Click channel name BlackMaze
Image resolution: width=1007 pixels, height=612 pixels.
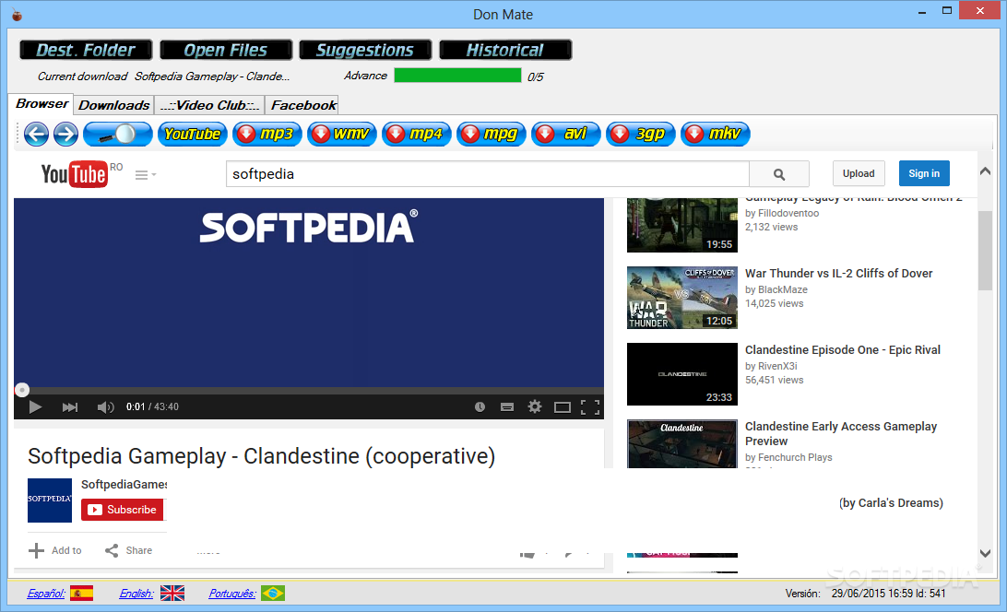[782, 289]
